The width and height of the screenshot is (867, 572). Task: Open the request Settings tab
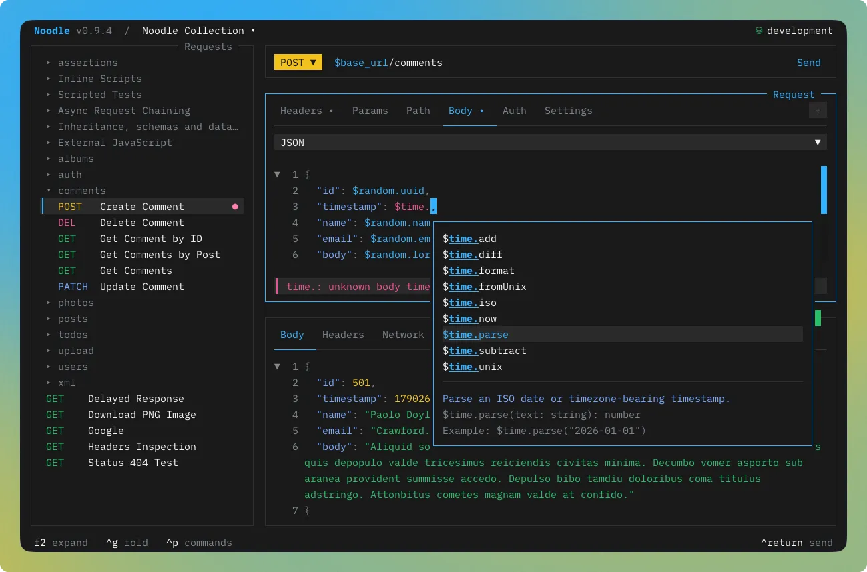click(x=569, y=111)
